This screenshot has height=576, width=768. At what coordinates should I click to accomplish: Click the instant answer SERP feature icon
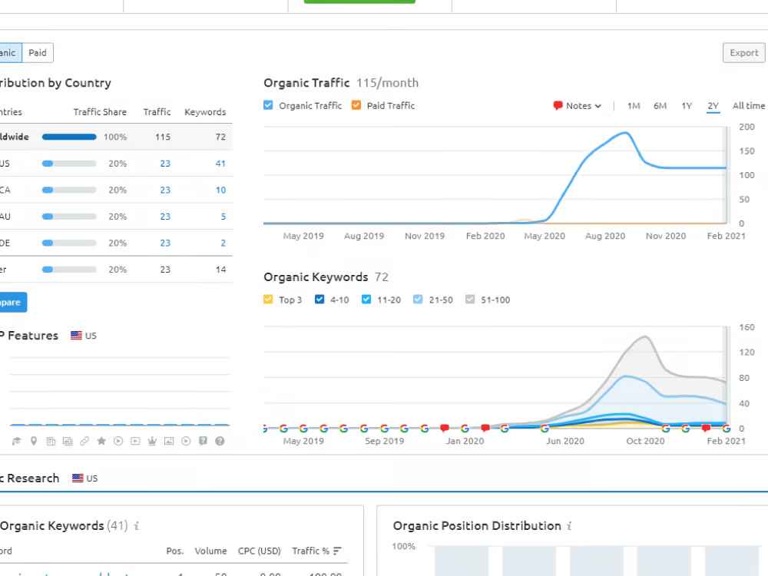17,441
